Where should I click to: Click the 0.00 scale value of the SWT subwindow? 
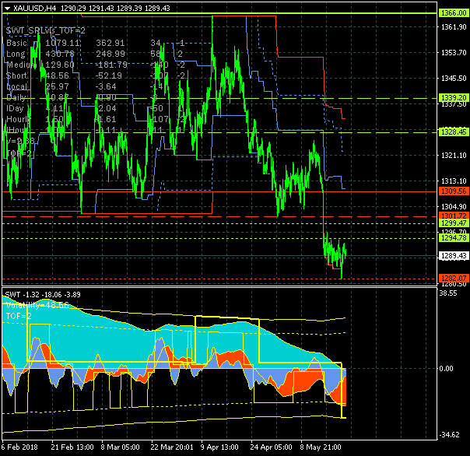pyautogui.click(x=446, y=369)
